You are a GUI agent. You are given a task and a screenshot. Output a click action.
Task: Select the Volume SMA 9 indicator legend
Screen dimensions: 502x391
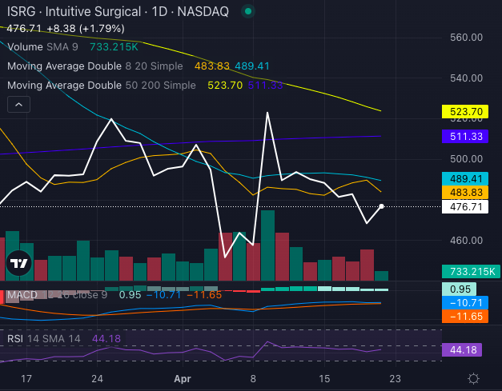tap(40, 47)
